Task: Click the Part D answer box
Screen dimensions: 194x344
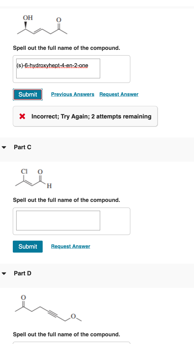Action: [58, 343]
